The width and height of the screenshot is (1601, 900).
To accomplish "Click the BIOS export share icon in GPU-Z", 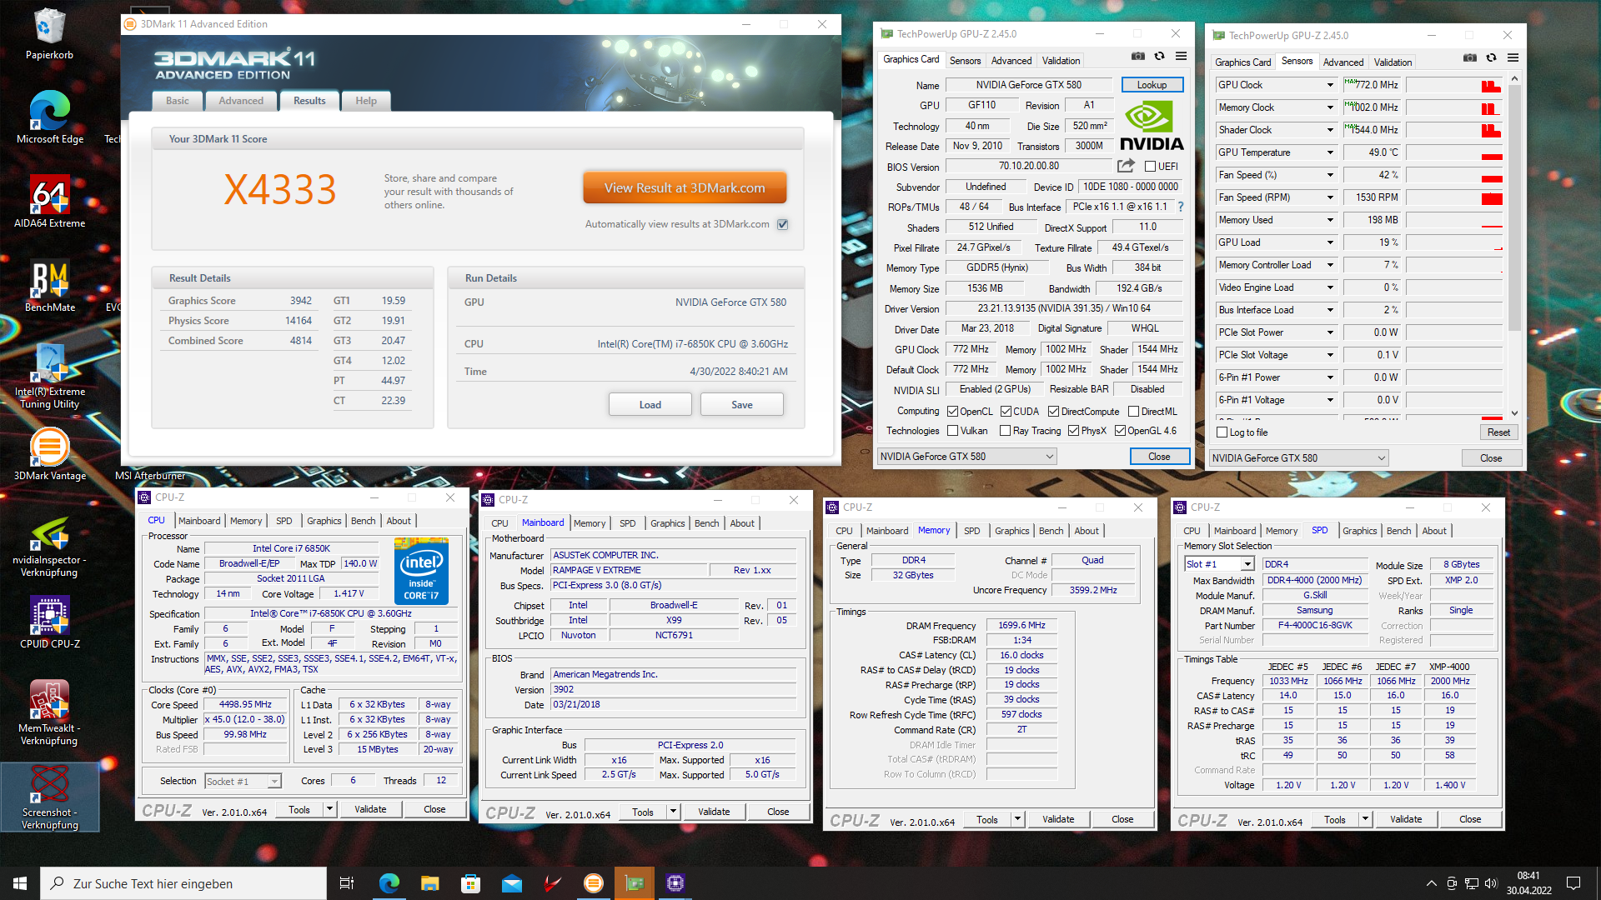I will (x=1126, y=166).
